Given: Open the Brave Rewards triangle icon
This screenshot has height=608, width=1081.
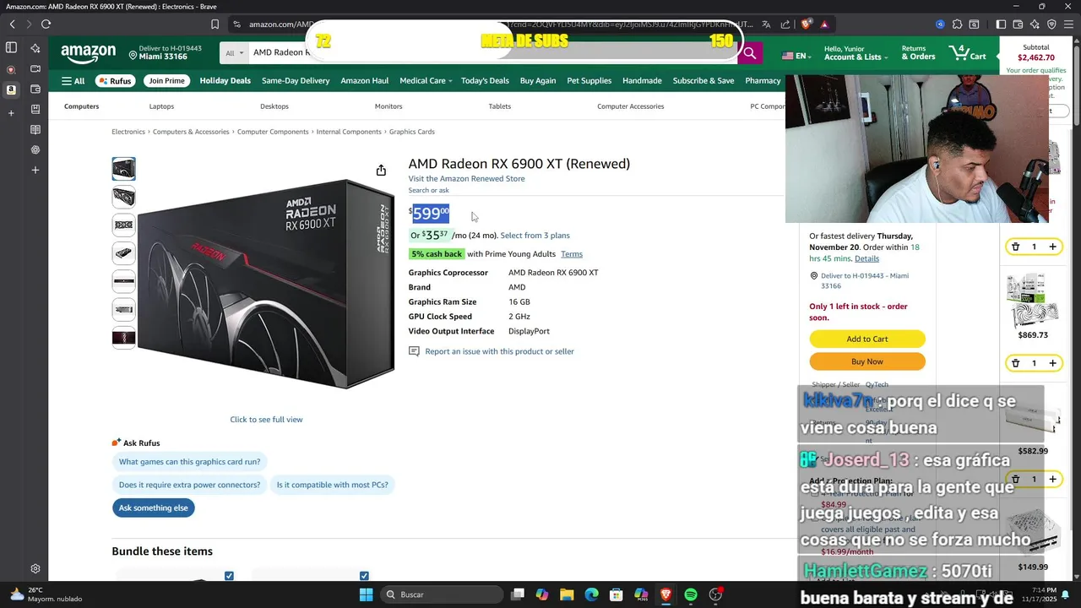Looking at the screenshot, I should tap(824, 24).
